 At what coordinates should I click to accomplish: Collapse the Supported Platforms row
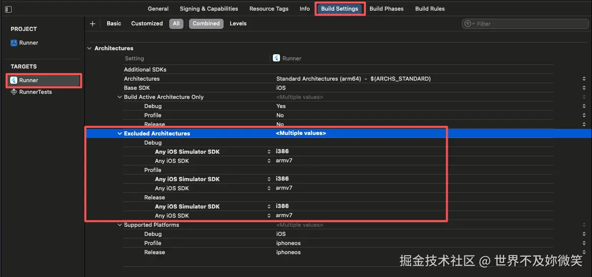120,225
